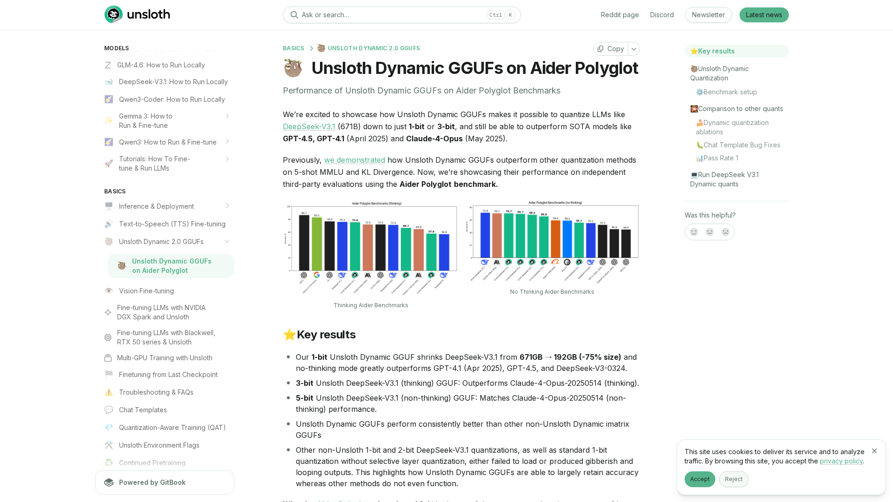Click the GitBook icon in footer
The width and height of the screenshot is (893, 502).
click(109, 482)
